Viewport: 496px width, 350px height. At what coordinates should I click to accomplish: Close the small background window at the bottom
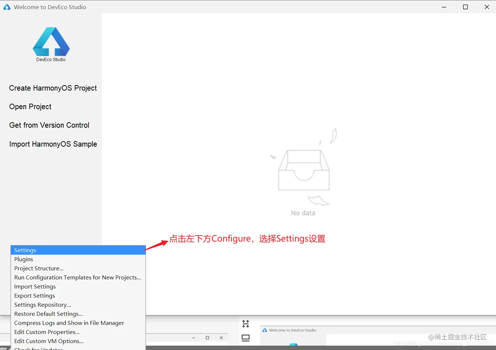click(x=221, y=338)
